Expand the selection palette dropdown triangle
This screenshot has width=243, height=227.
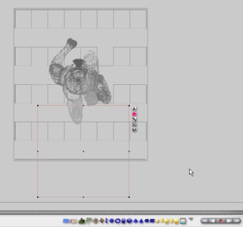(191, 219)
